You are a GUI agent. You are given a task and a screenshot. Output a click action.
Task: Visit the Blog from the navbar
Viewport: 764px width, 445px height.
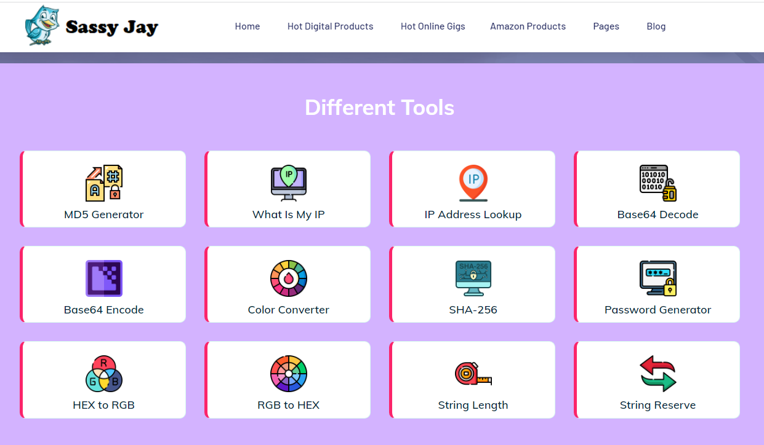coord(656,26)
